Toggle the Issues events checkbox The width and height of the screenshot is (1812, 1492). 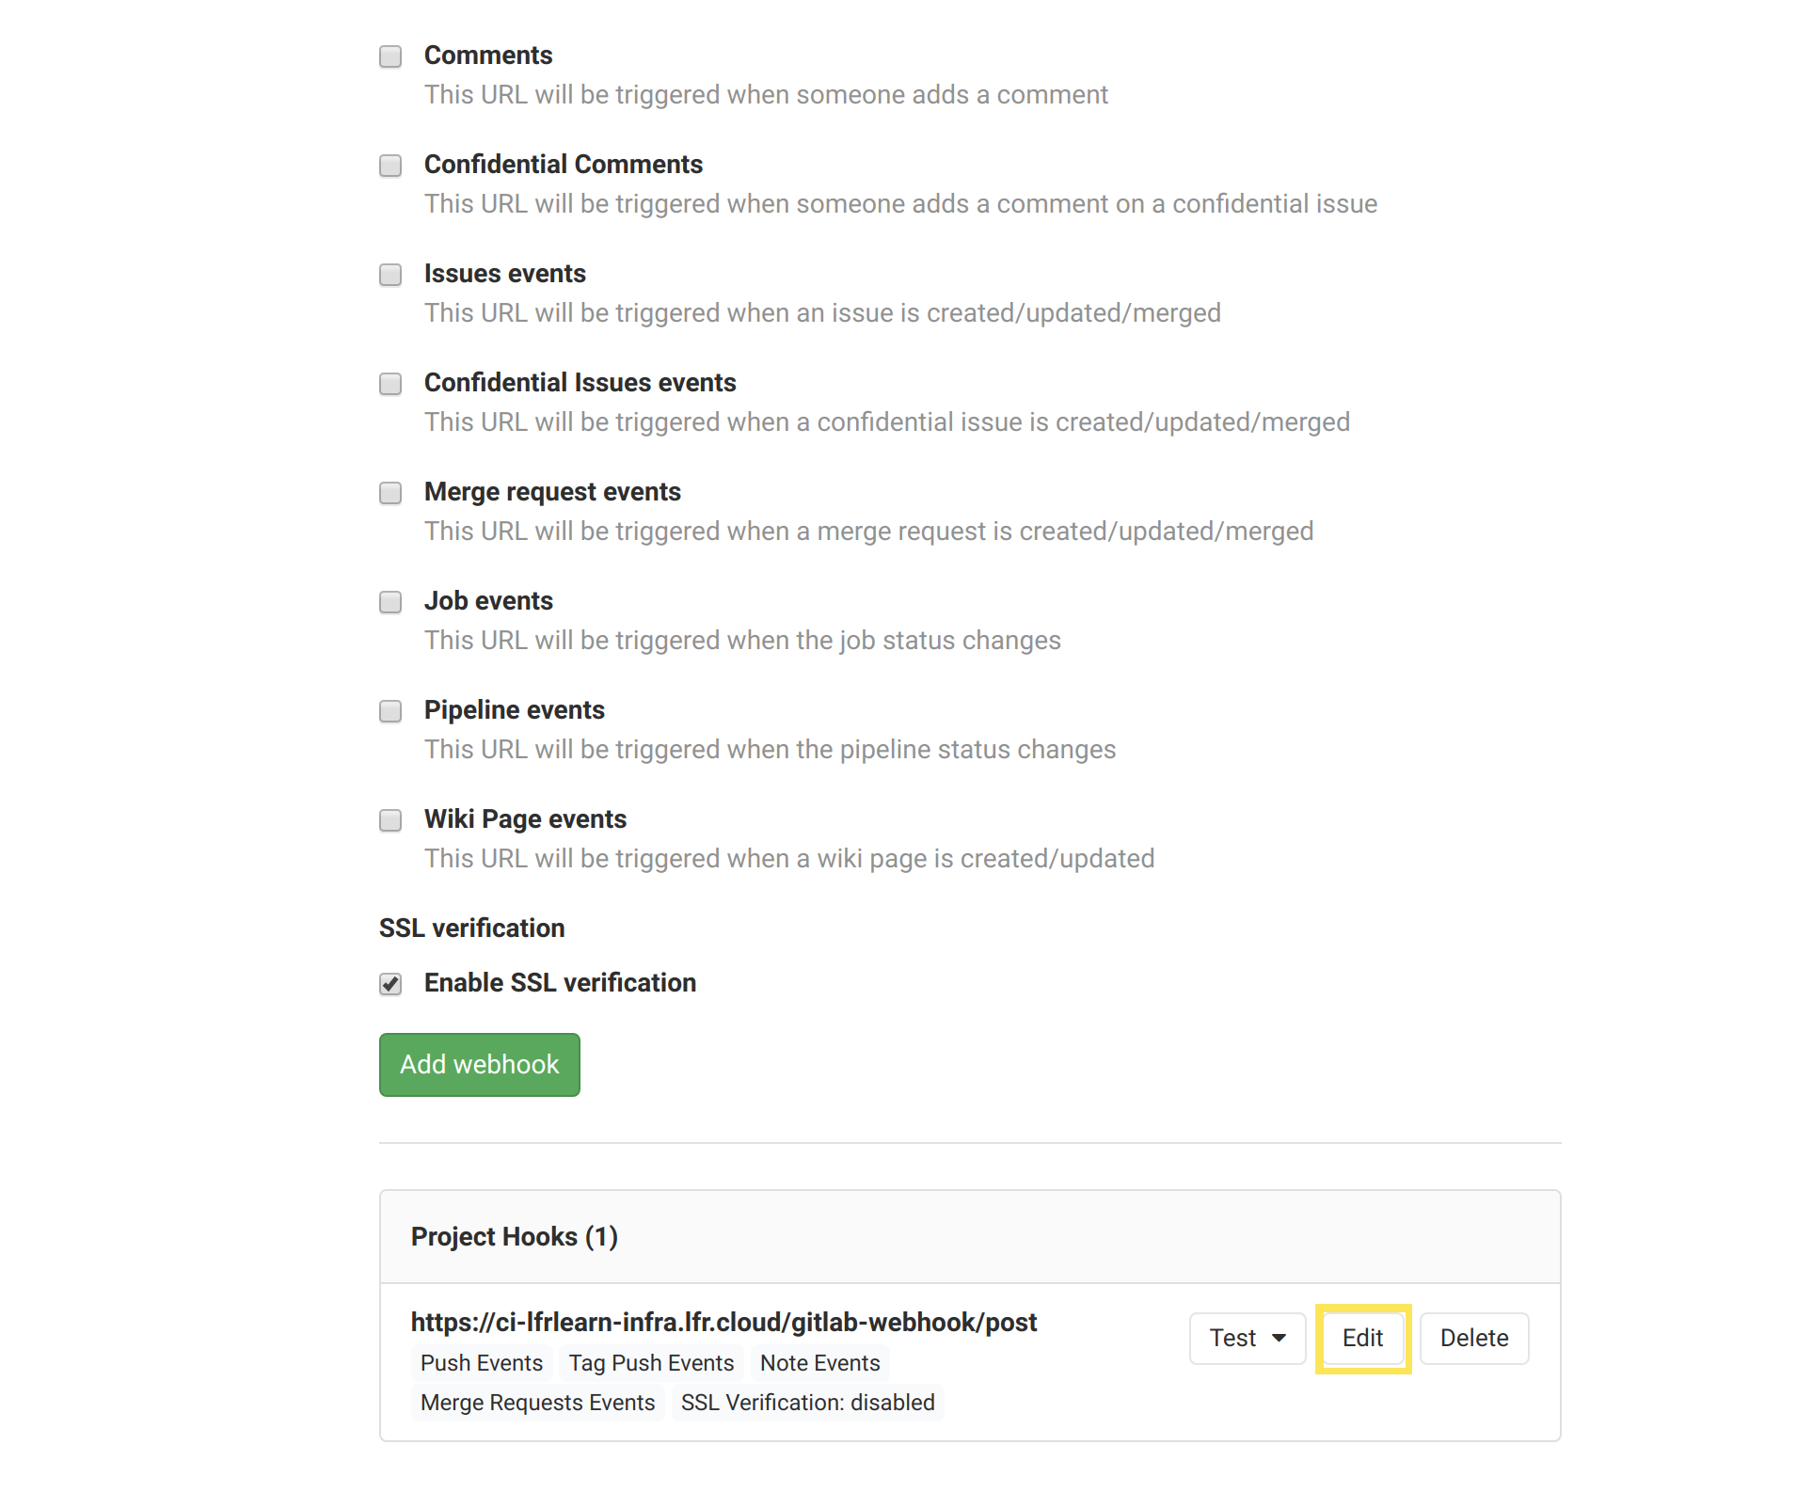coord(391,274)
